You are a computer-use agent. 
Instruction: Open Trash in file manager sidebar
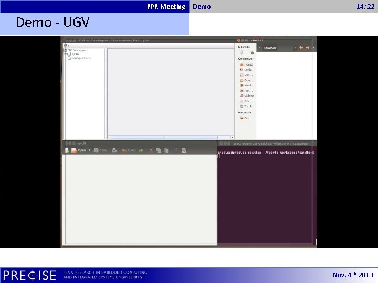(246, 106)
